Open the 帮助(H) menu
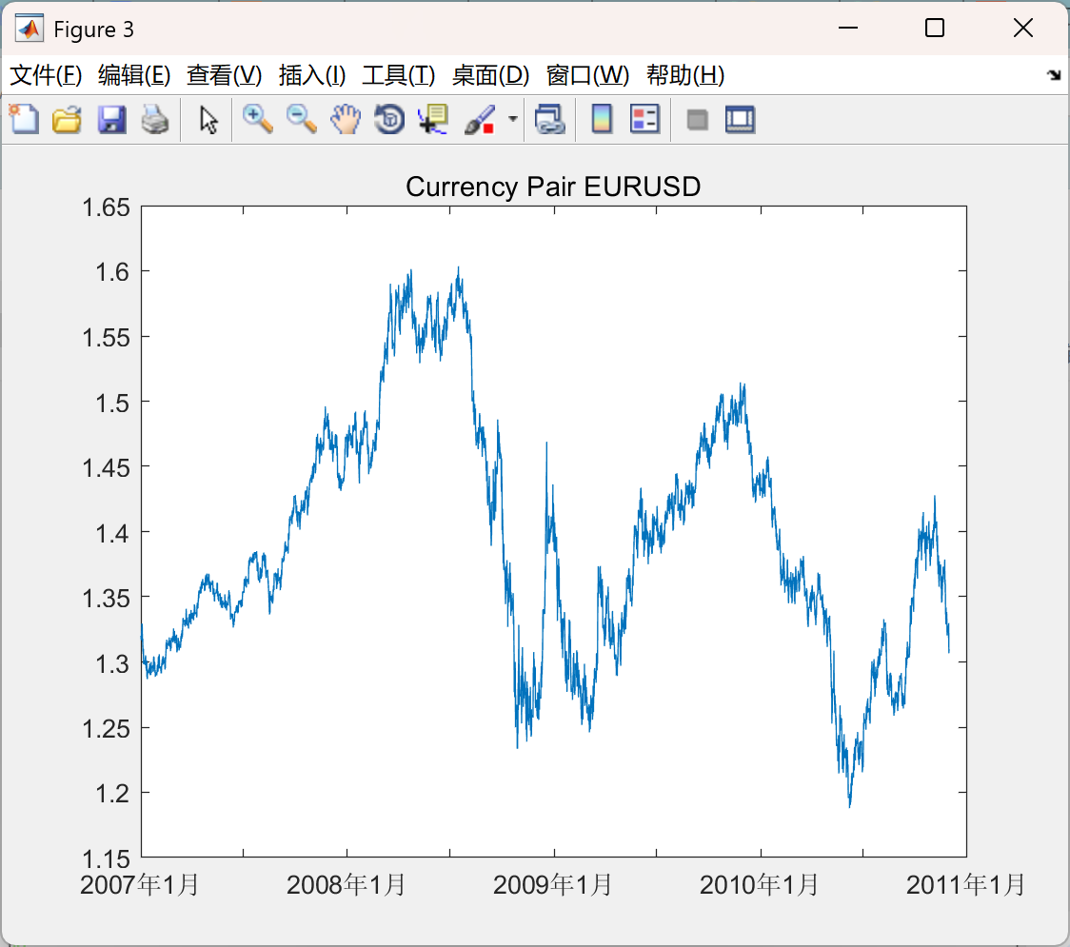The image size is (1070, 947). click(x=685, y=75)
